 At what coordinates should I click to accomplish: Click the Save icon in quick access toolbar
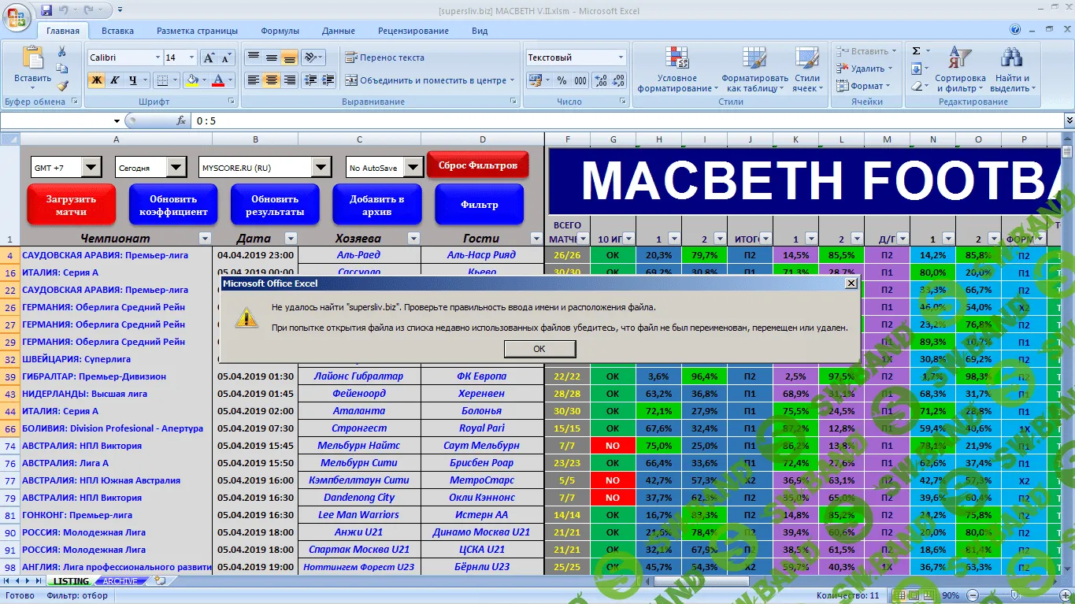coord(46,10)
